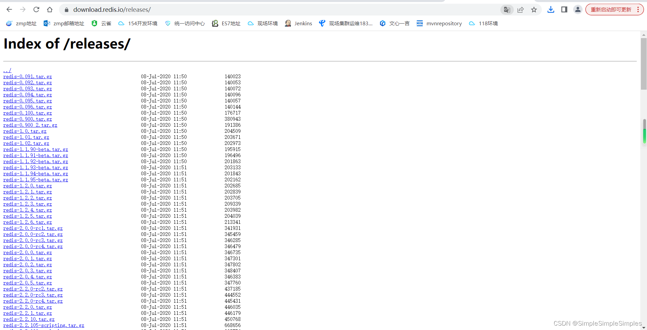647x330 pixels.
Task: Download redis-2.2.0.tar.gz
Action: tap(28, 307)
